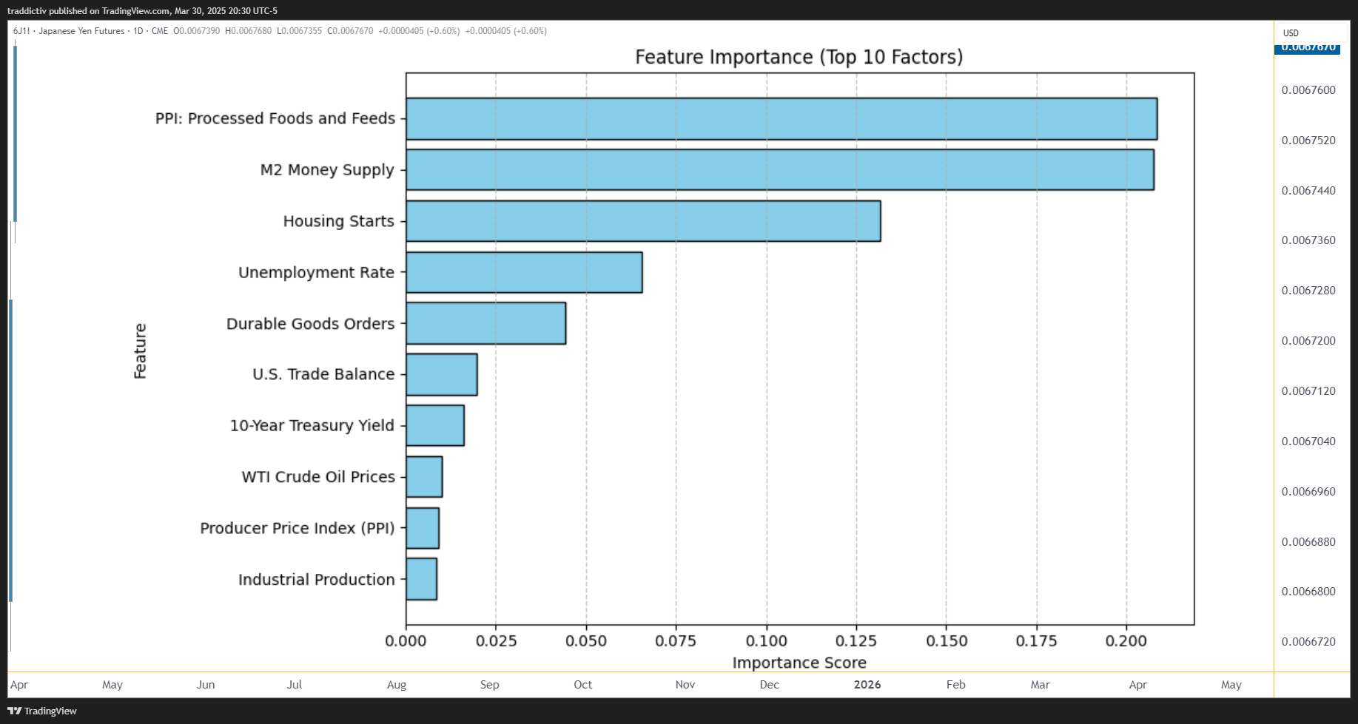Click the 'Unemployment Rate' label

(x=316, y=272)
